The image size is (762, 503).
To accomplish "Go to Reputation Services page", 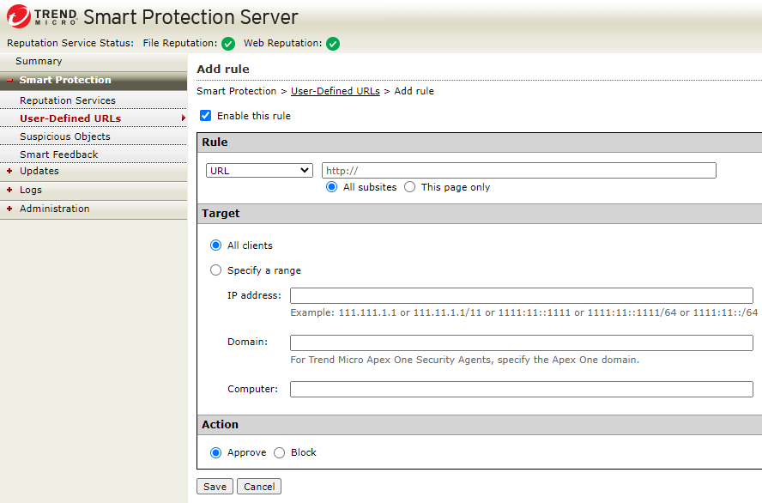I will [67, 100].
